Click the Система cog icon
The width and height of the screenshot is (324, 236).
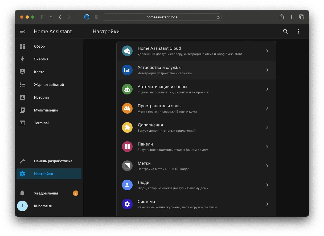click(x=127, y=204)
